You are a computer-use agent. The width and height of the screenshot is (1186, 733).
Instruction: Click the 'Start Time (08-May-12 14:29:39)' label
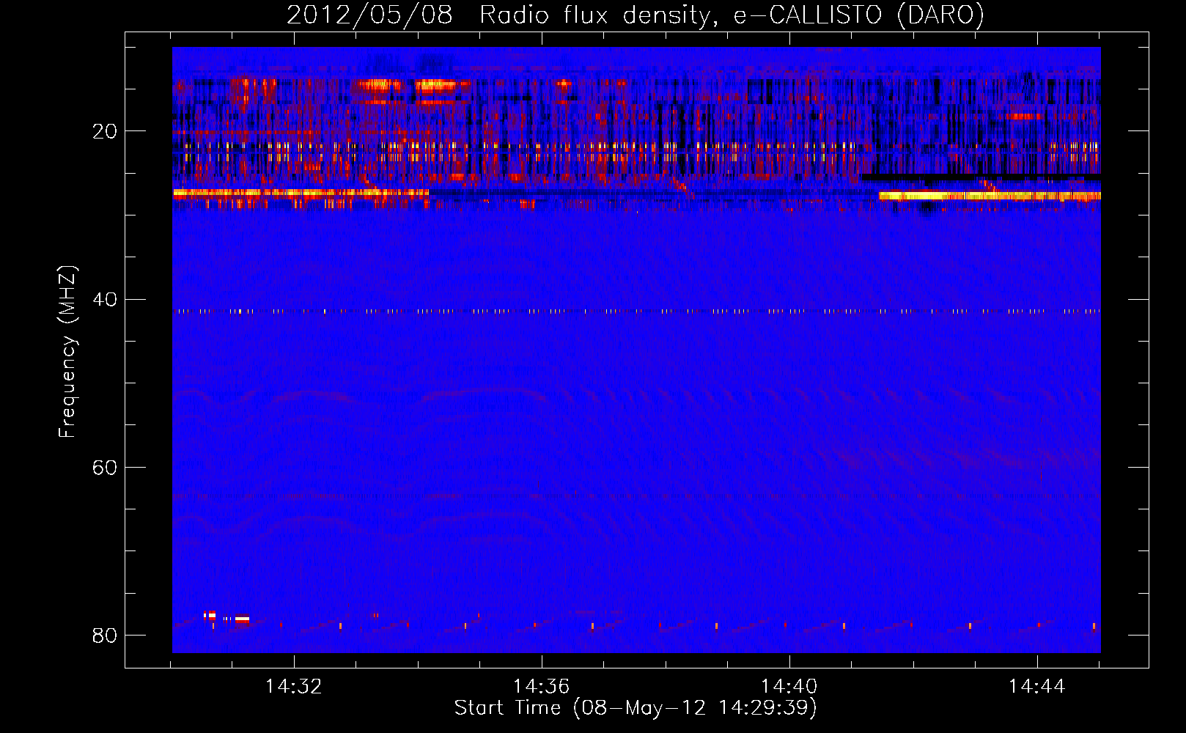click(x=636, y=708)
